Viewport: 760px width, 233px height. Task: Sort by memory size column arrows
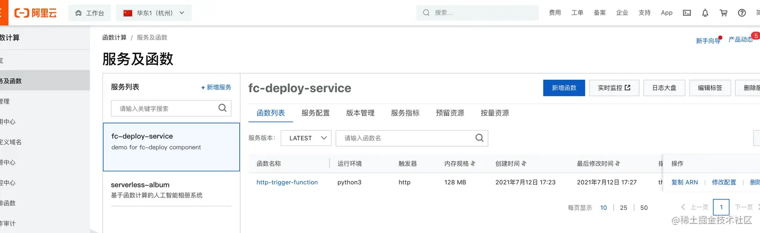pyautogui.click(x=473, y=164)
